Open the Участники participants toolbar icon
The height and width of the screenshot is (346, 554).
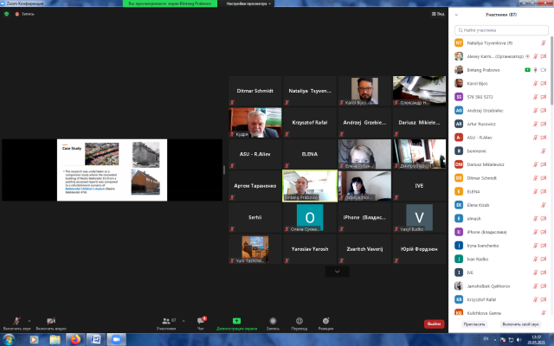coord(166,321)
